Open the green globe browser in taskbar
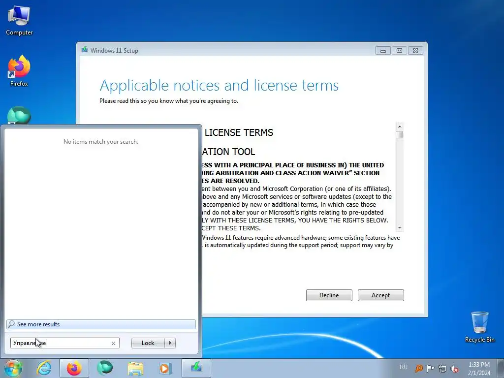Viewport: 504px width, 378px height. point(105,368)
